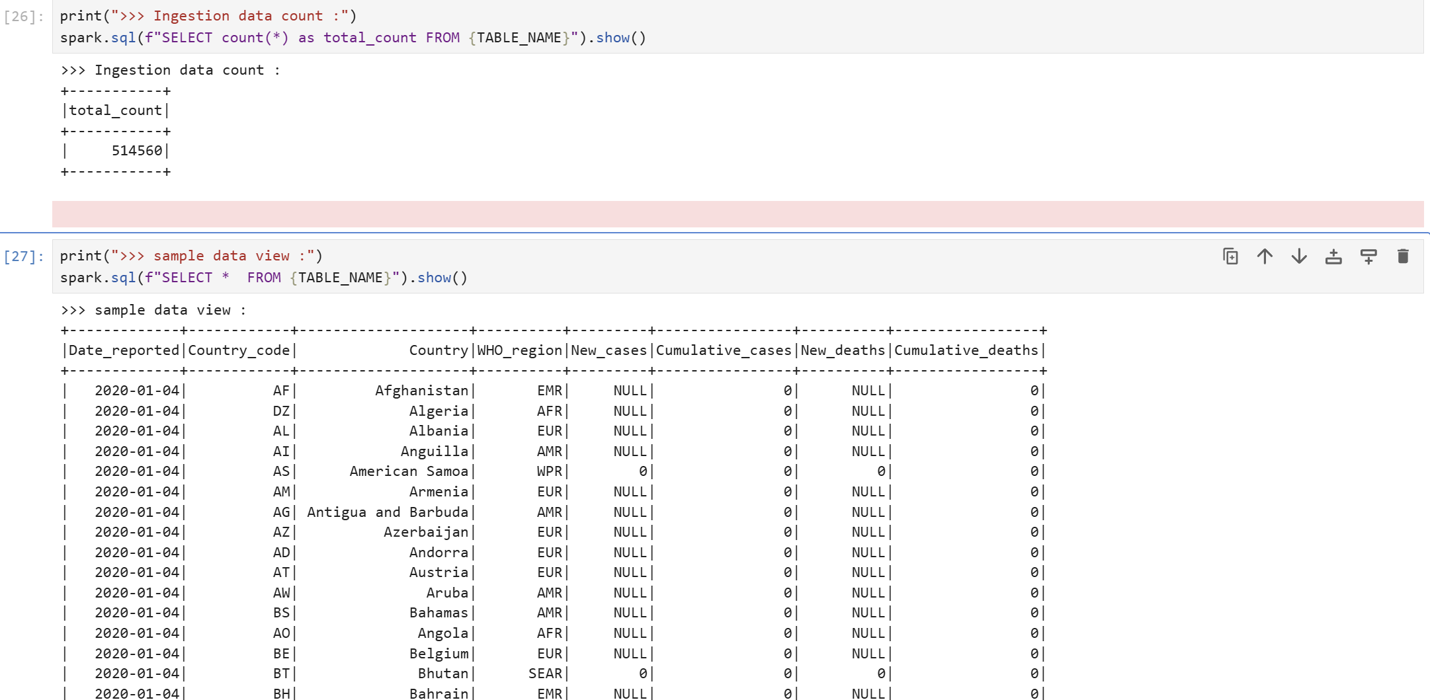Click the '>>> Ingestion data count :' output text
The width and height of the screenshot is (1430, 700).
pos(171,70)
